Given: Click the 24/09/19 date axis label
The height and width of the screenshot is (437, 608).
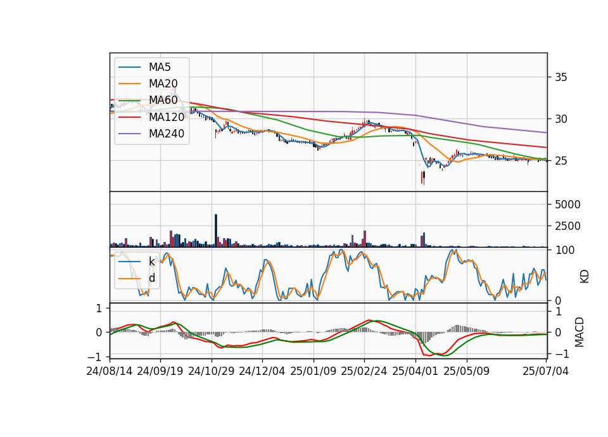Looking at the screenshot, I should pyautogui.click(x=160, y=371).
